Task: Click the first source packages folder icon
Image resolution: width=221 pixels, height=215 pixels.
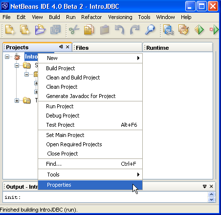Action: click(27, 65)
